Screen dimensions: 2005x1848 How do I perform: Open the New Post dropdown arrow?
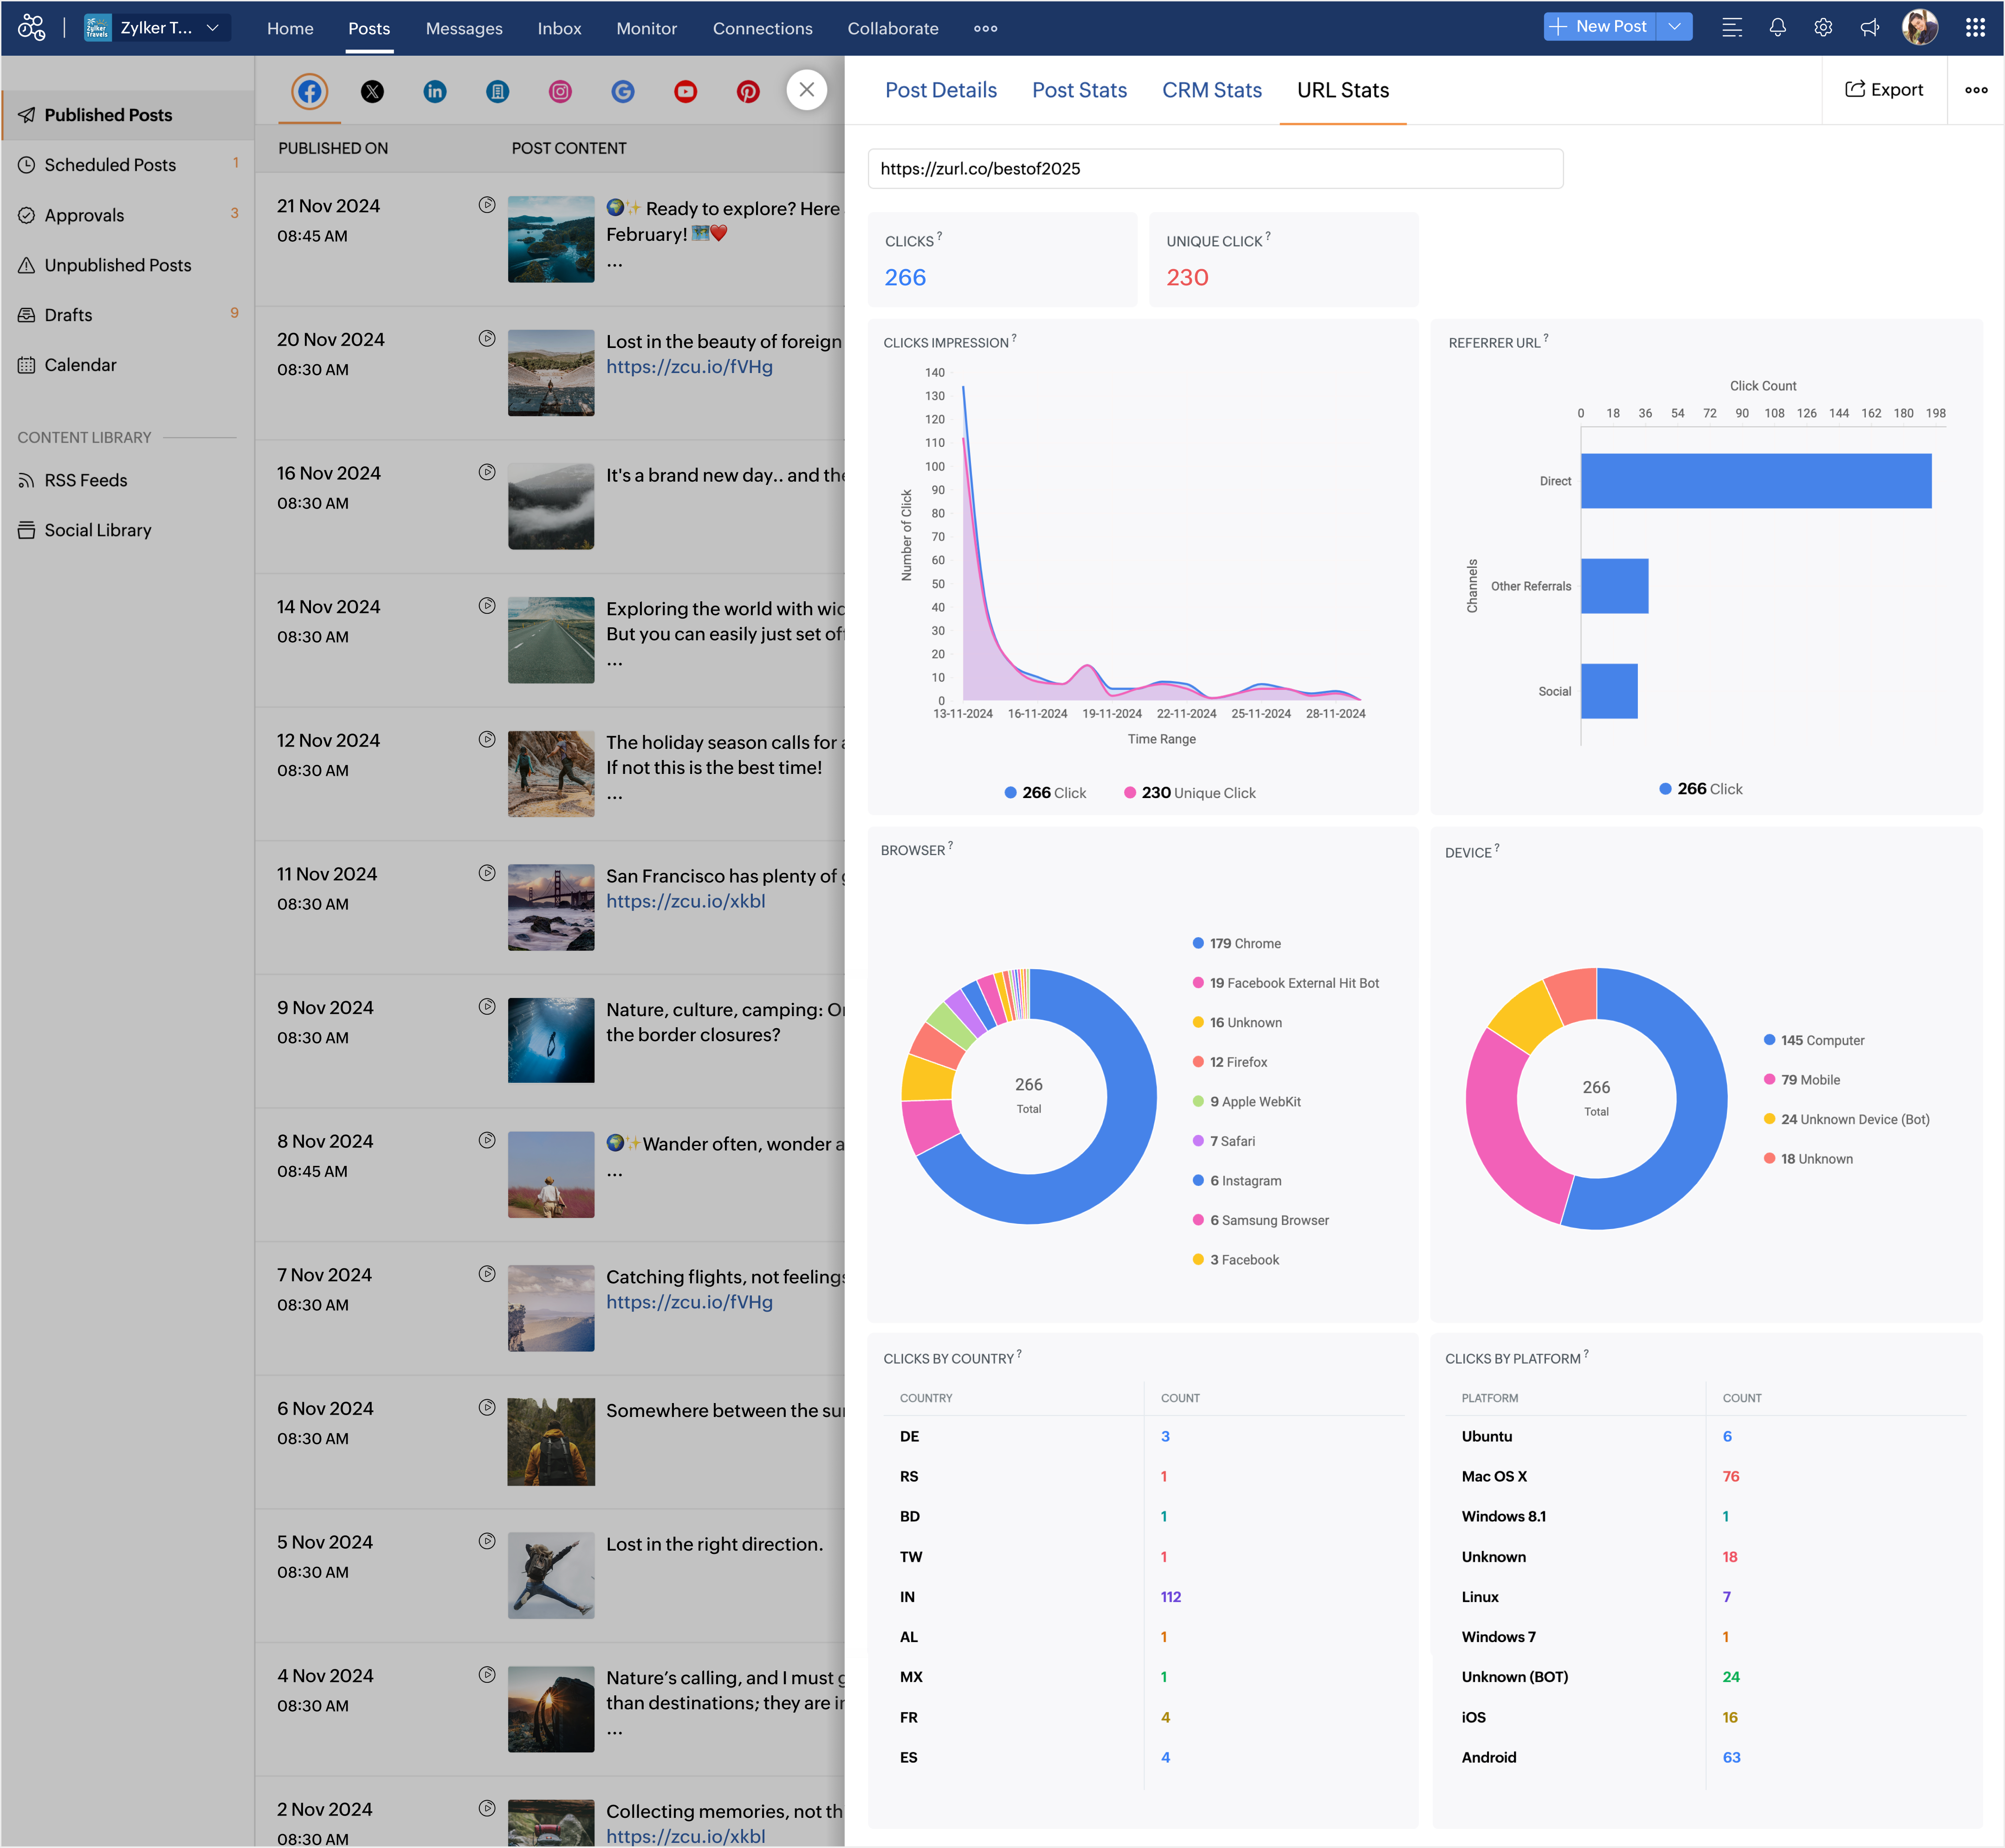1674,27
